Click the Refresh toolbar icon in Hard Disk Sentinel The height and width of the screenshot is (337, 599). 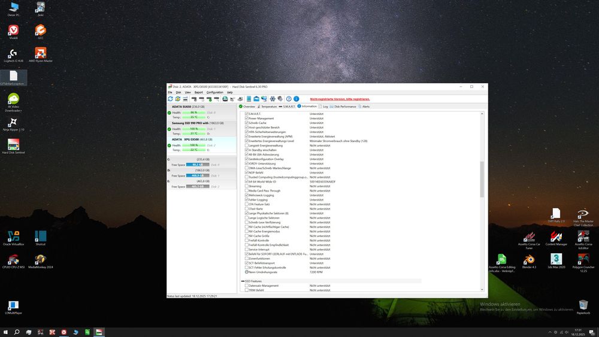[170, 99]
